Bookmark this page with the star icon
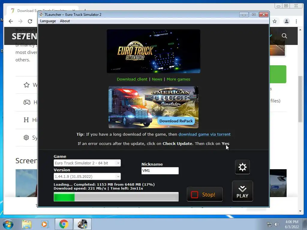This screenshot has width=307, height=230. click(275, 21)
